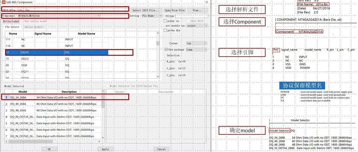
Task: Select pin row 13 DQ10
Action: click(x=57, y=52)
